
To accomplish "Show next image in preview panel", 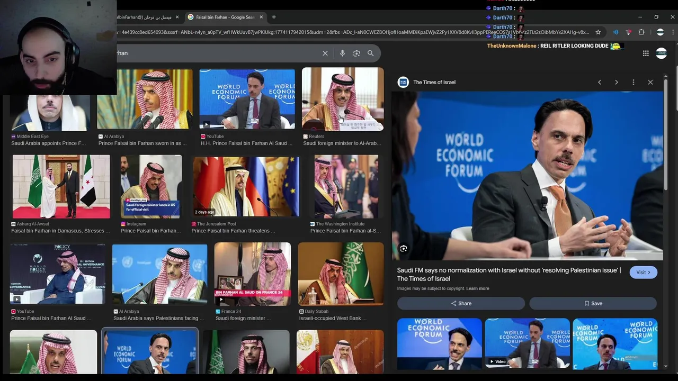I will point(616,82).
